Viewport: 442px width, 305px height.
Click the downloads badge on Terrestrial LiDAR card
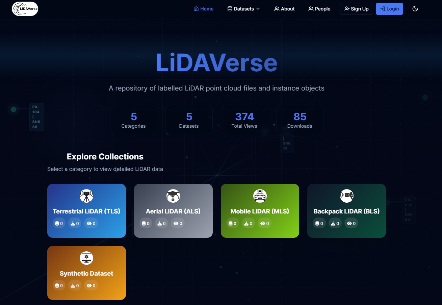(x=75, y=223)
